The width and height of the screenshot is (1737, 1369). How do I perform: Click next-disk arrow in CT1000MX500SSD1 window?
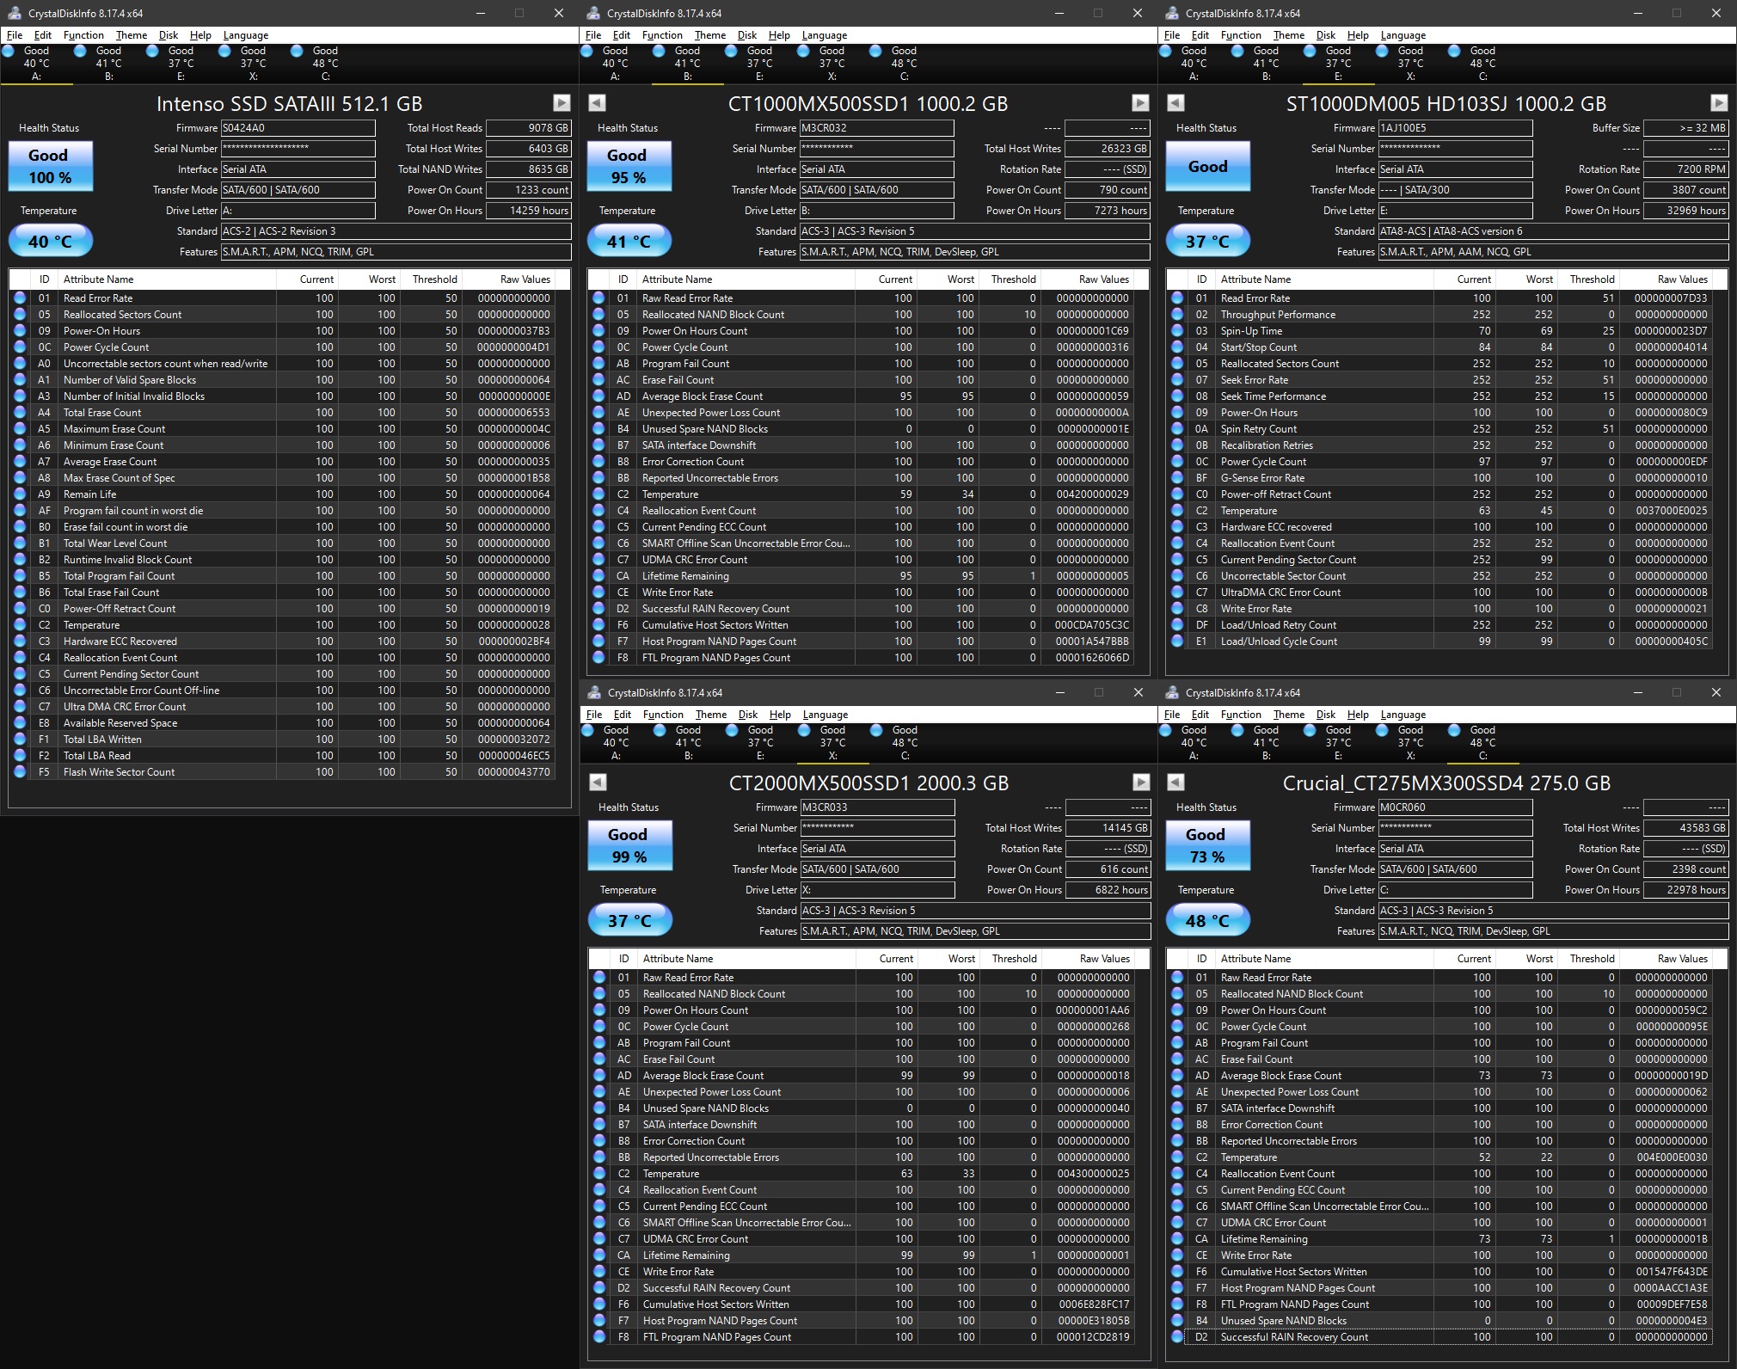click(1140, 103)
